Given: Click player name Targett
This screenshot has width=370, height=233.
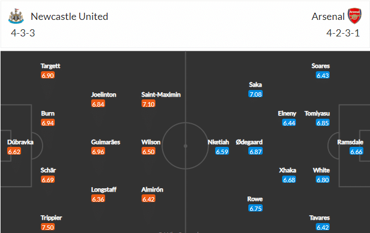Looking at the screenshot, I should 50,66.
